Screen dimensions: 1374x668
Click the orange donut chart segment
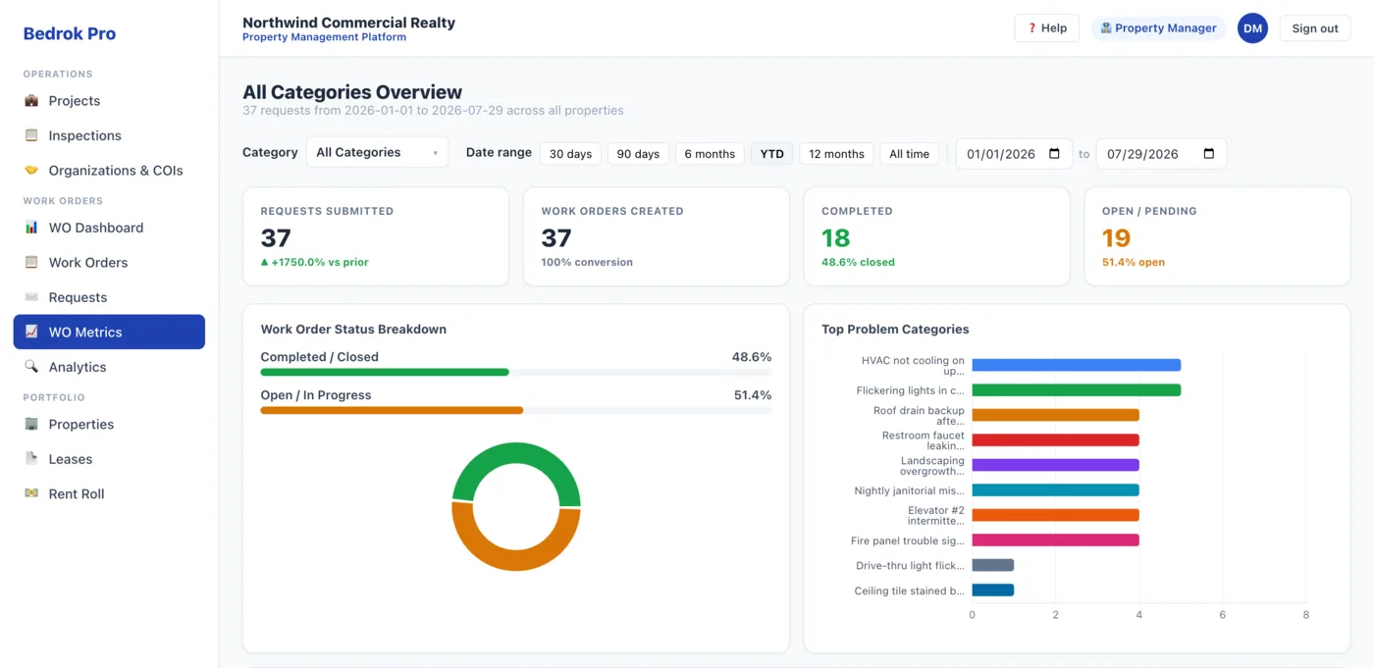click(x=516, y=559)
